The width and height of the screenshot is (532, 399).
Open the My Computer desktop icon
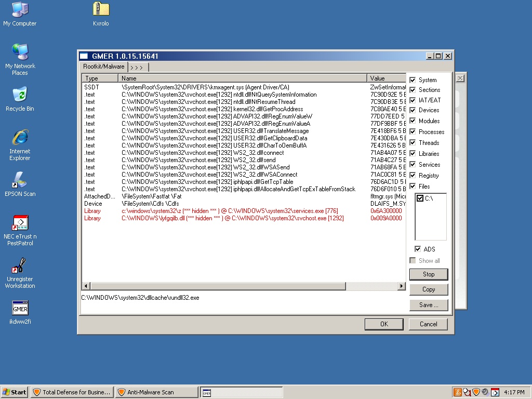(x=20, y=10)
